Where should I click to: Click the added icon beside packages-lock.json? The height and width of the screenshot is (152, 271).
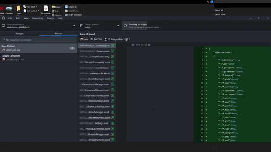[113, 73]
